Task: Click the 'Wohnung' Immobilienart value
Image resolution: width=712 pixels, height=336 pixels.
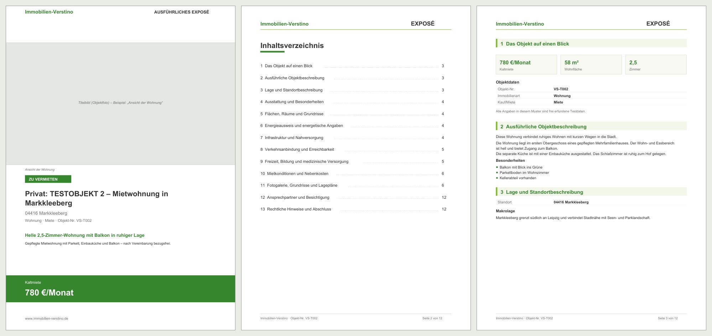Action: click(562, 96)
